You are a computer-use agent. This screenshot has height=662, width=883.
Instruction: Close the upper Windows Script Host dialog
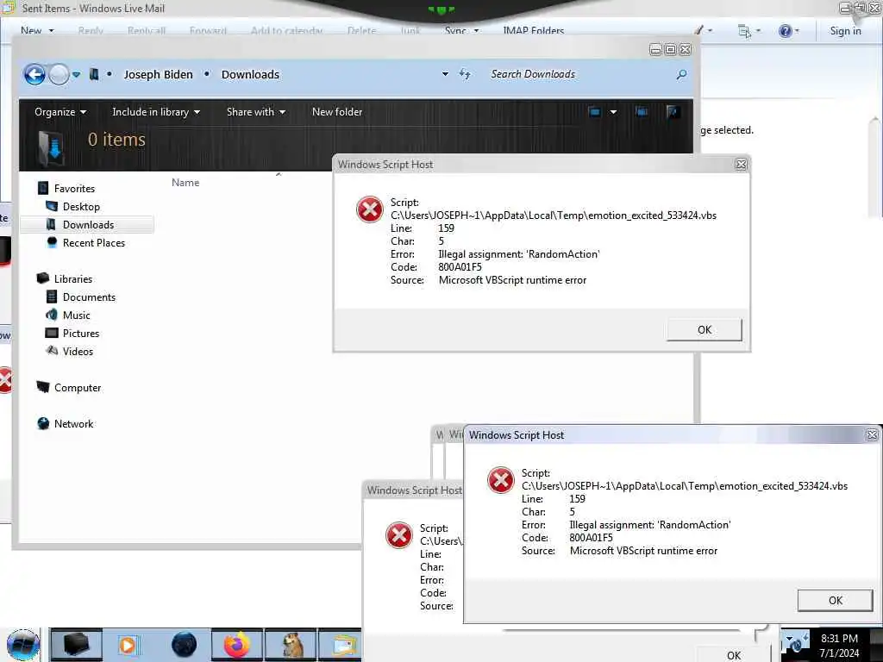[x=741, y=165]
